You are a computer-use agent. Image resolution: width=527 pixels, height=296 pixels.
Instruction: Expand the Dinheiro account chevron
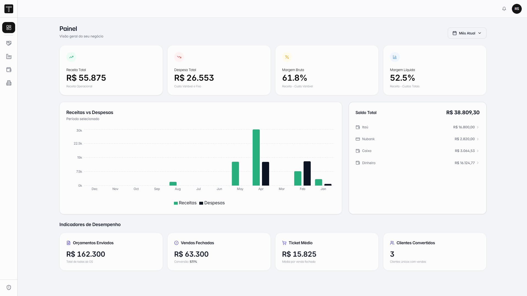(x=478, y=163)
